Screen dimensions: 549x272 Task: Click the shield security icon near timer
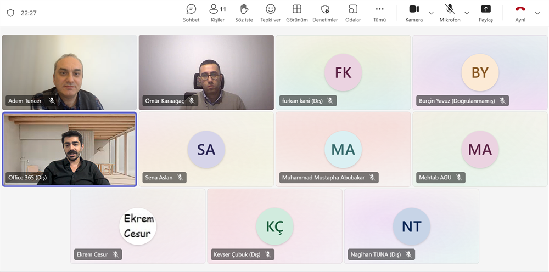coord(10,13)
